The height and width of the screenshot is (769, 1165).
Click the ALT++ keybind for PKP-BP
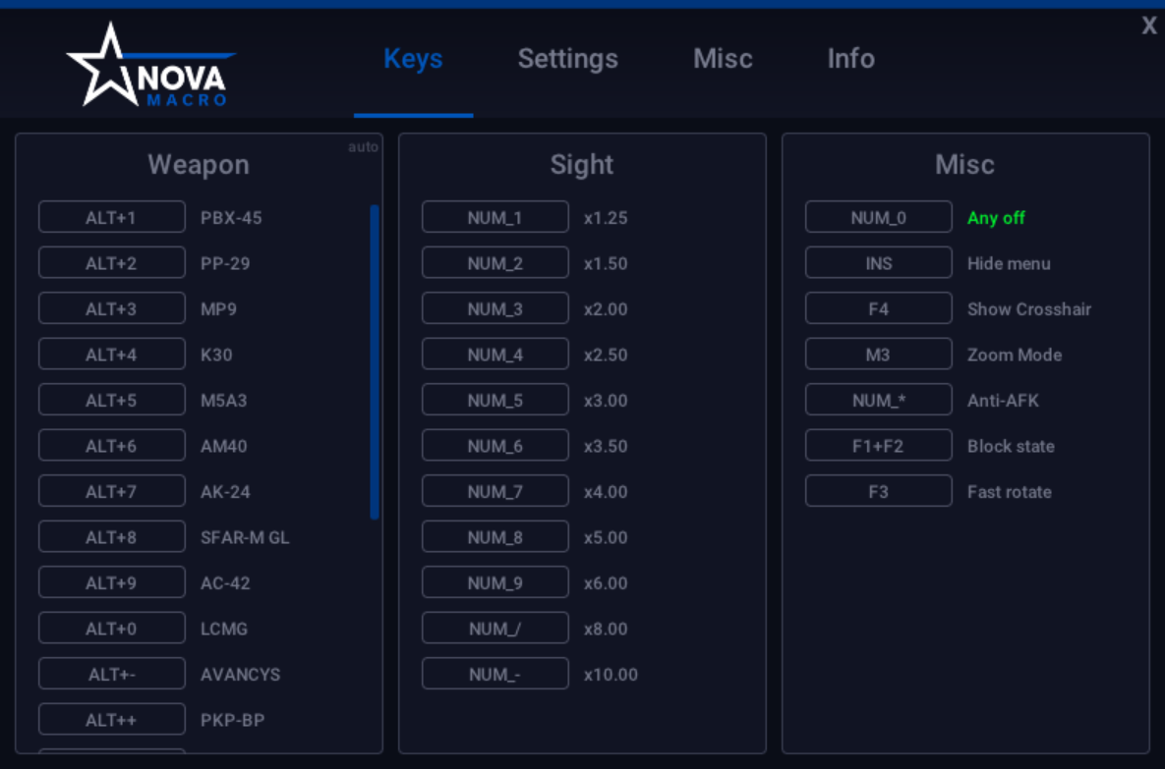(x=111, y=719)
